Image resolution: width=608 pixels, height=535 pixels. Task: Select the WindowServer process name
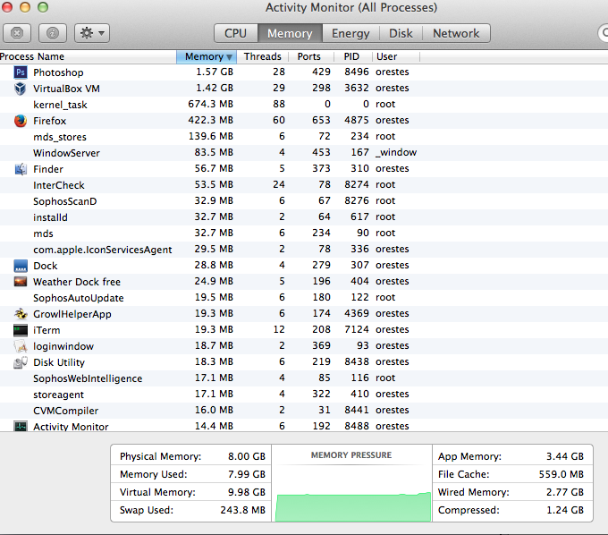66,153
